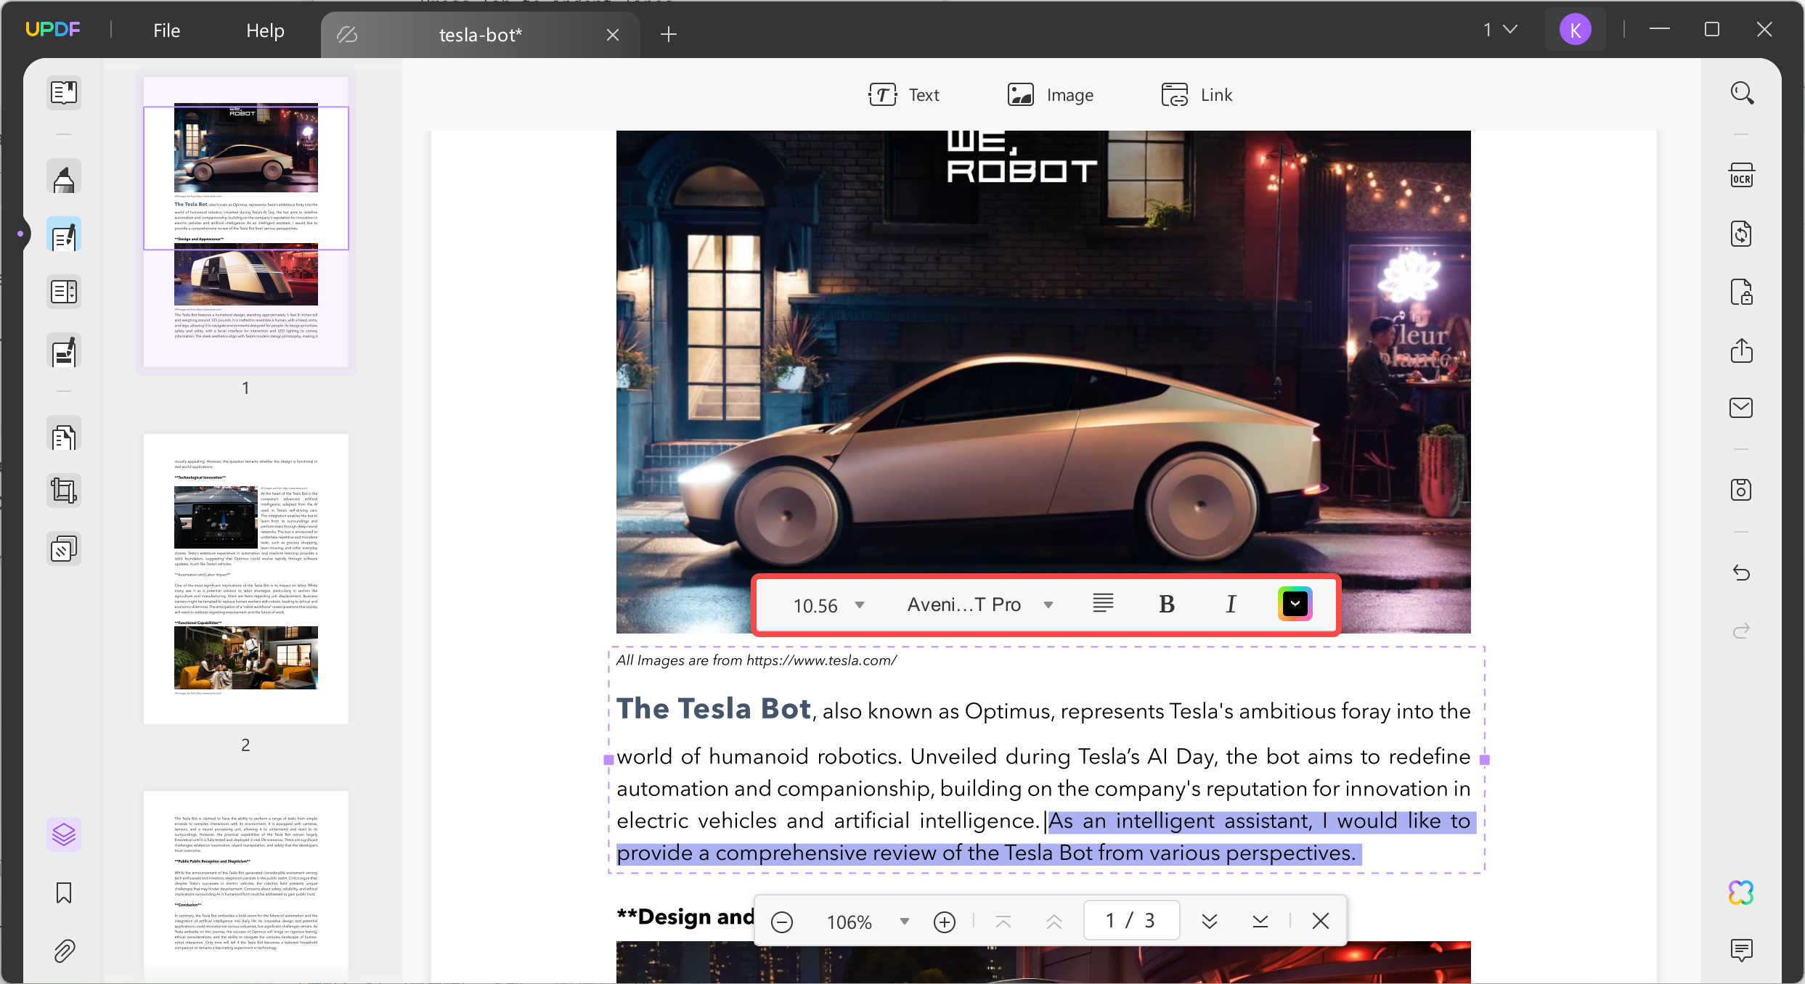Expand the Avenir font family dropdown
The image size is (1805, 984).
point(1048,604)
